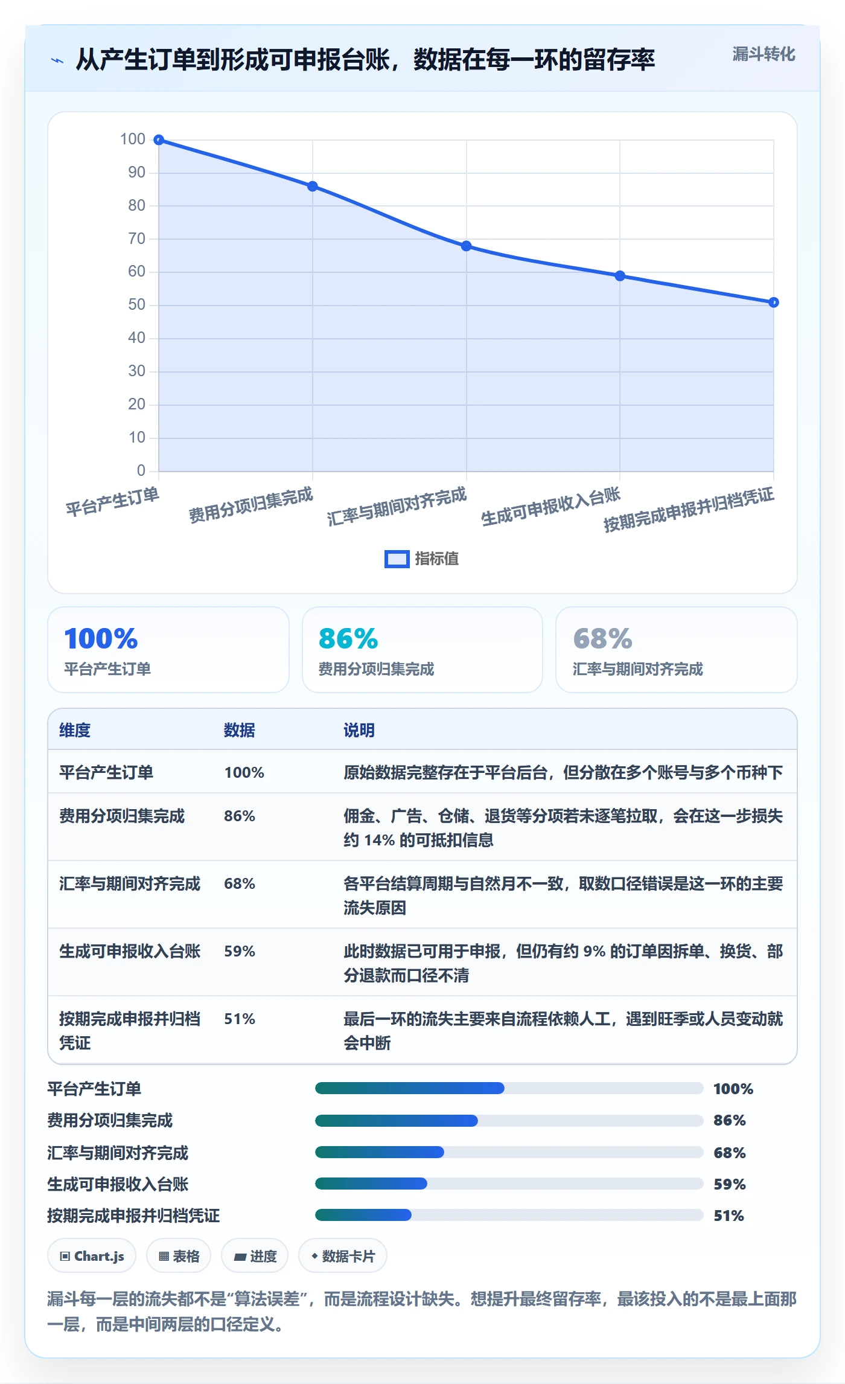Toggle the 指标值 legend swatch
The height and width of the screenshot is (1384, 845).
pyautogui.click(x=397, y=559)
